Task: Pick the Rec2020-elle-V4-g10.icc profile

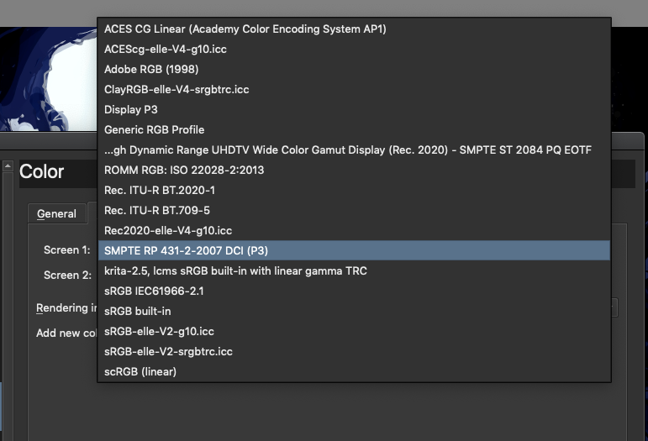Action: [168, 230]
